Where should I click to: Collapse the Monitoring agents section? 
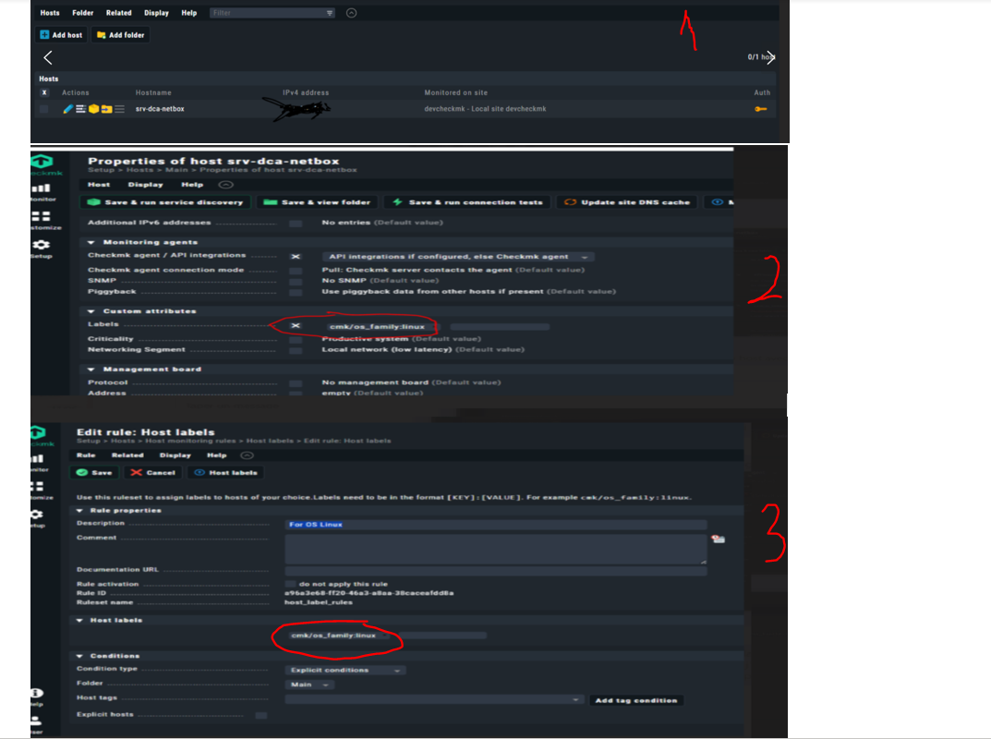click(92, 242)
